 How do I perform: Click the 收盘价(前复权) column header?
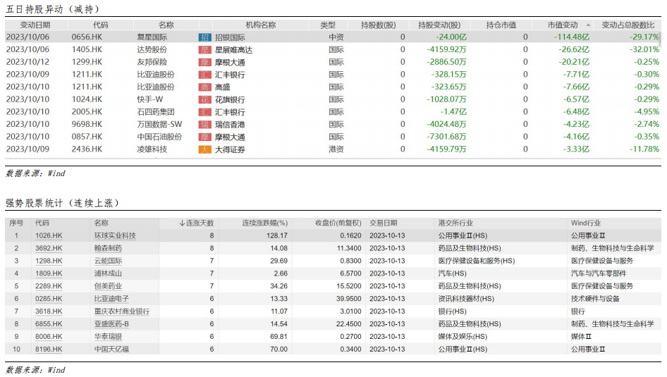coord(338,223)
